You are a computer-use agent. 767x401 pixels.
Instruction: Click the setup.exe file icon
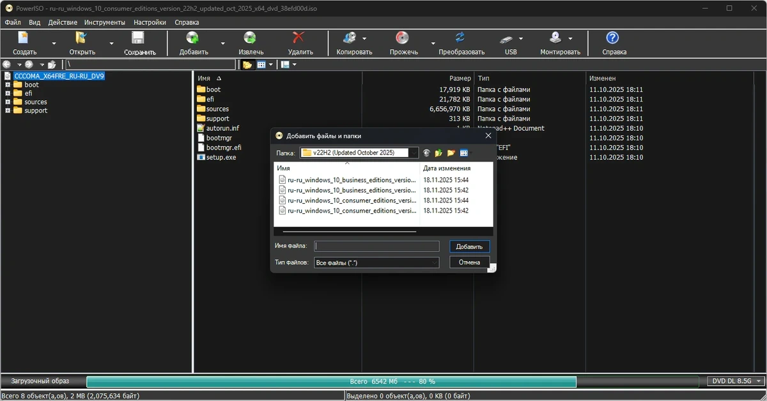coord(201,157)
